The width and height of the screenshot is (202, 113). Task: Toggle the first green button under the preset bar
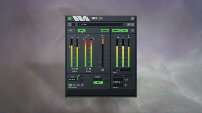click(x=81, y=30)
